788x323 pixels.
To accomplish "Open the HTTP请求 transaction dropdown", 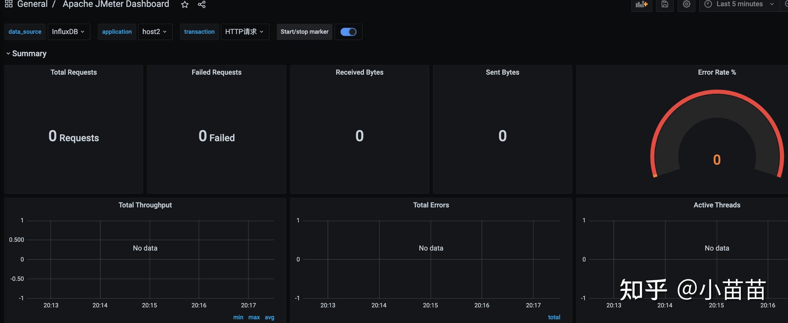I will (245, 32).
